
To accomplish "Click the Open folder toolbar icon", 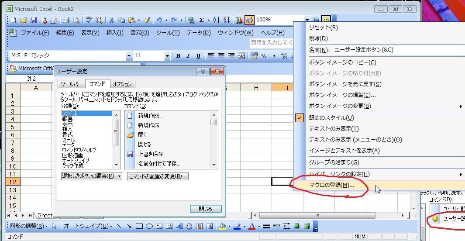I will [x=24, y=20].
